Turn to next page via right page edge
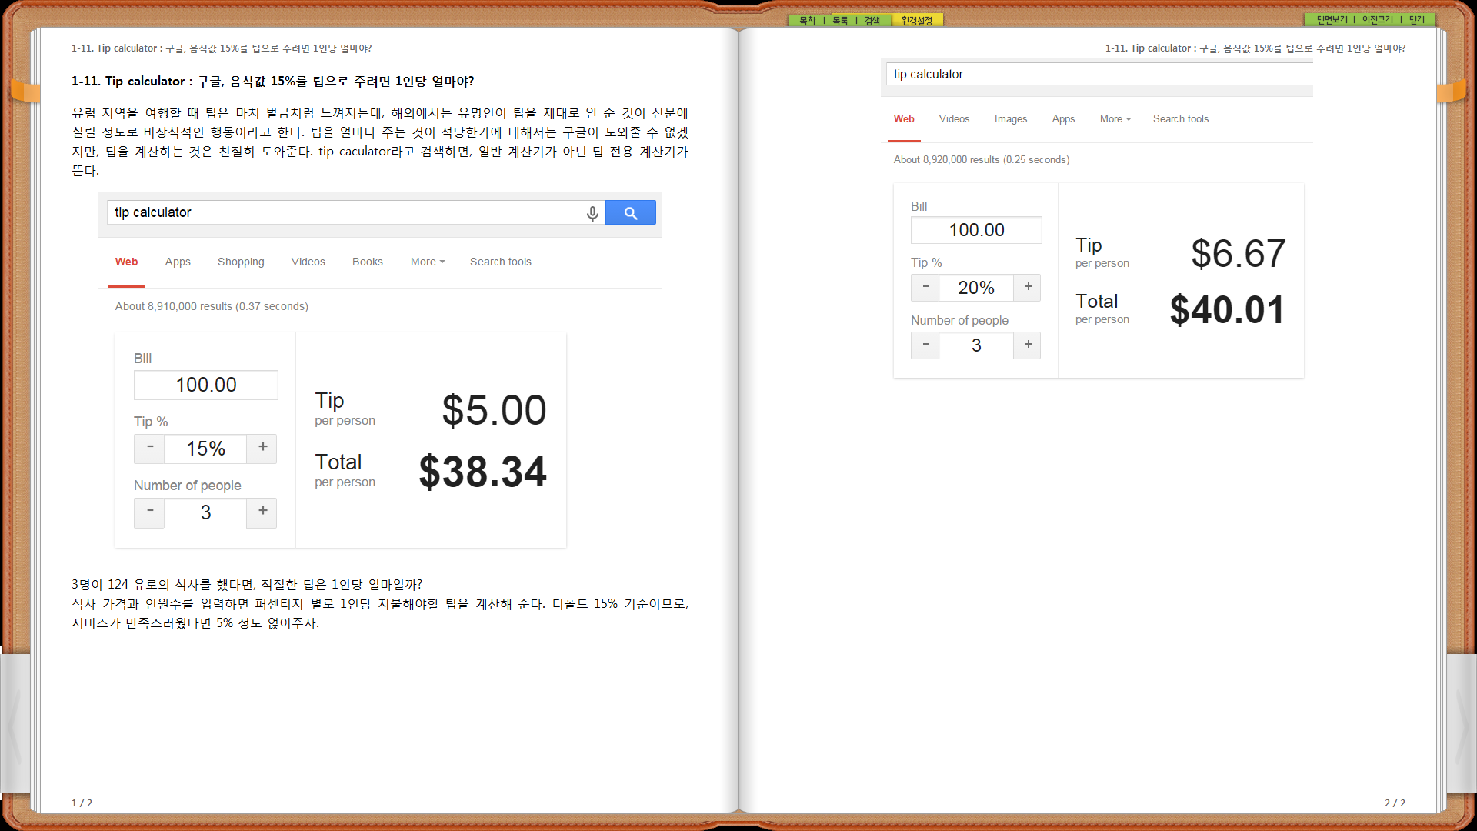Screen dimensions: 1477x831 1462,723
